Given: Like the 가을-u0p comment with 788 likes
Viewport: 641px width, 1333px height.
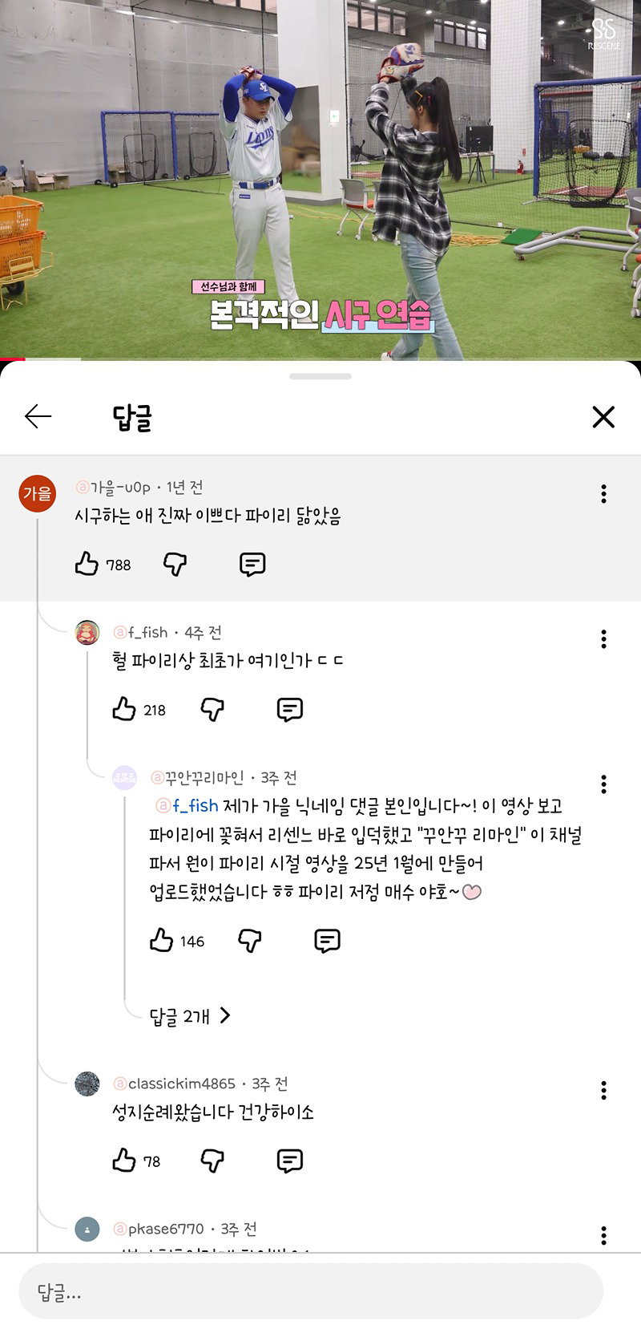Looking at the screenshot, I should click(x=87, y=564).
